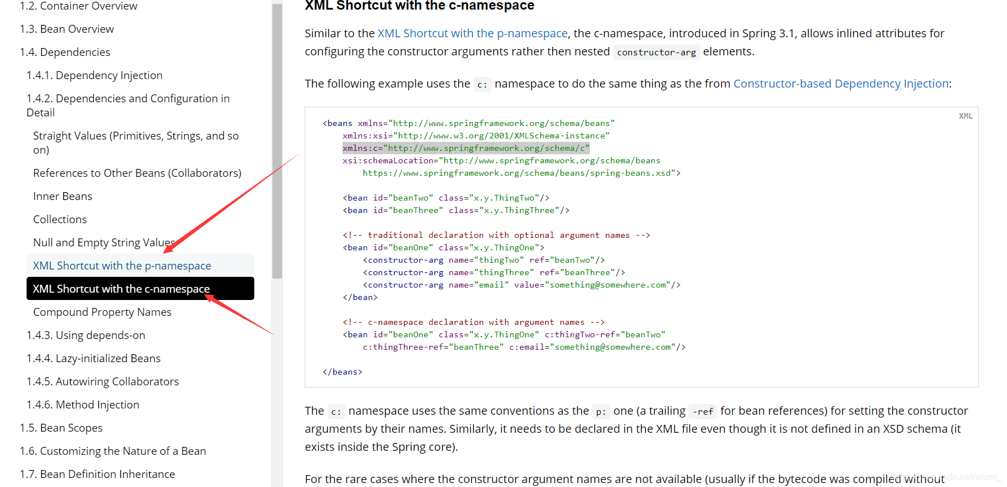Click the p: inline code in paragraph

pos(601,411)
